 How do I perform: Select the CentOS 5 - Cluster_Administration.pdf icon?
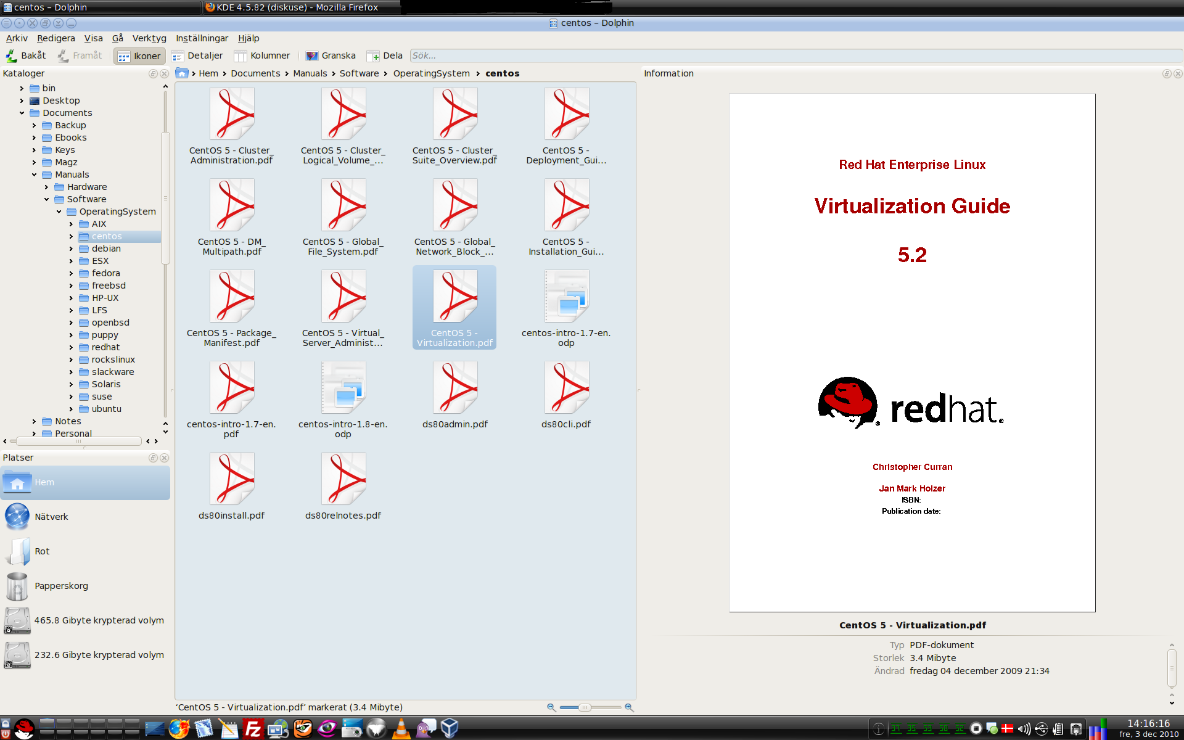coord(231,114)
